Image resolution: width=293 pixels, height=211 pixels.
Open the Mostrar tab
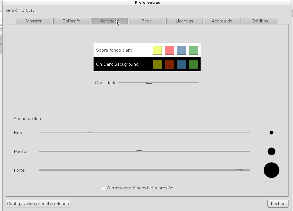click(34, 21)
